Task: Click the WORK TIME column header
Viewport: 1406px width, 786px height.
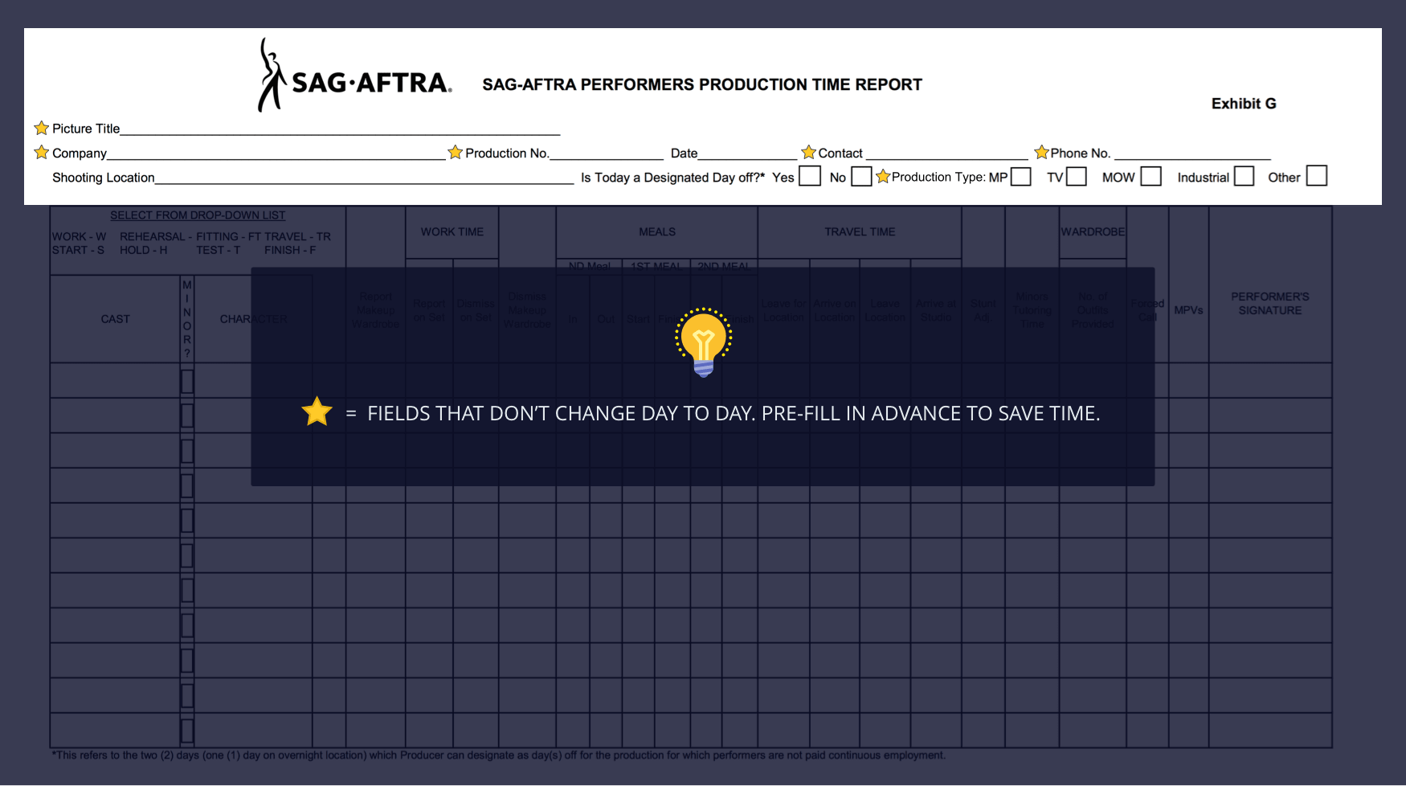Action: tap(452, 231)
